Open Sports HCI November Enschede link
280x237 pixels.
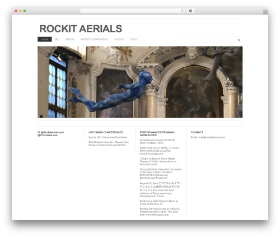click(108, 137)
